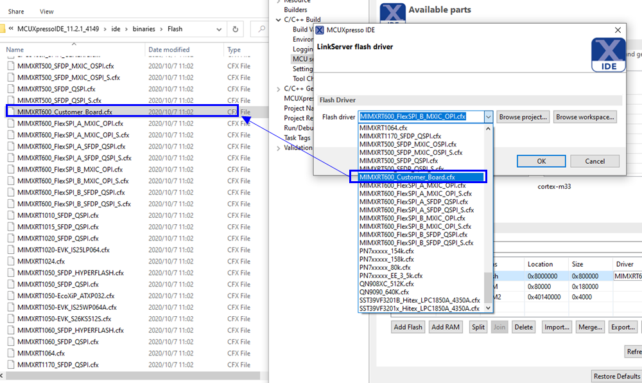The height and width of the screenshot is (383, 642).
Task: Click the Delete memory button
Action: tap(524, 327)
